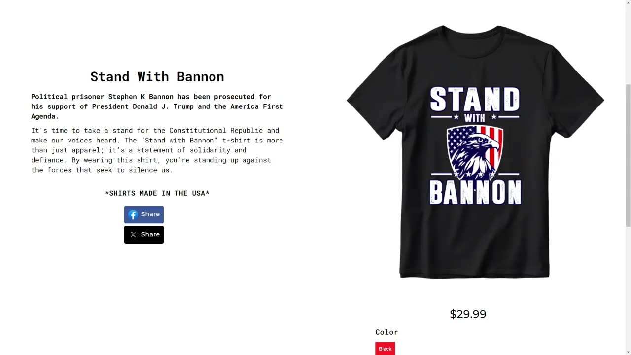This screenshot has width=631, height=355.
Task: Click the word Share on the Facebook button
Action: (150, 214)
